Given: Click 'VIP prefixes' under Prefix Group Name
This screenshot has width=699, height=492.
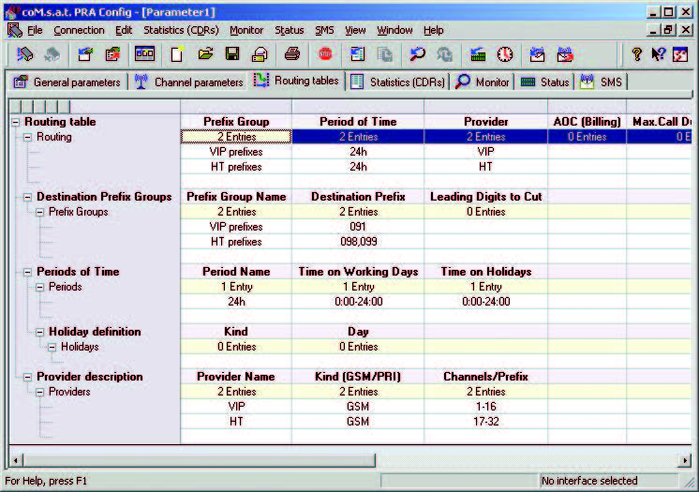Looking at the screenshot, I should pyautogui.click(x=236, y=227).
